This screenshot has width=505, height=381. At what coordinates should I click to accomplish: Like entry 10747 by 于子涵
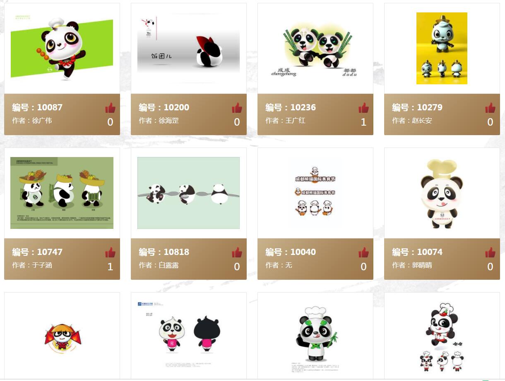(x=110, y=252)
